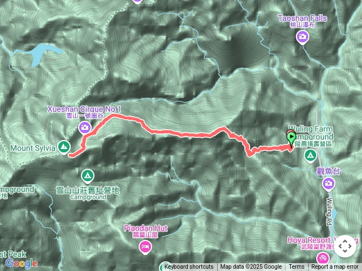
Task: Click the Mount Sylvia peak icon
Action: pos(64,147)
